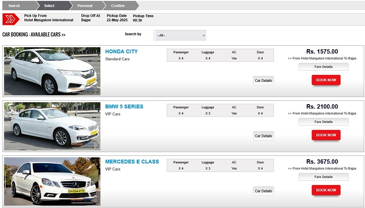Open the Search by dropdown
Image resolution: width=365 pixels, height=208 pixels.
point(180,35)
